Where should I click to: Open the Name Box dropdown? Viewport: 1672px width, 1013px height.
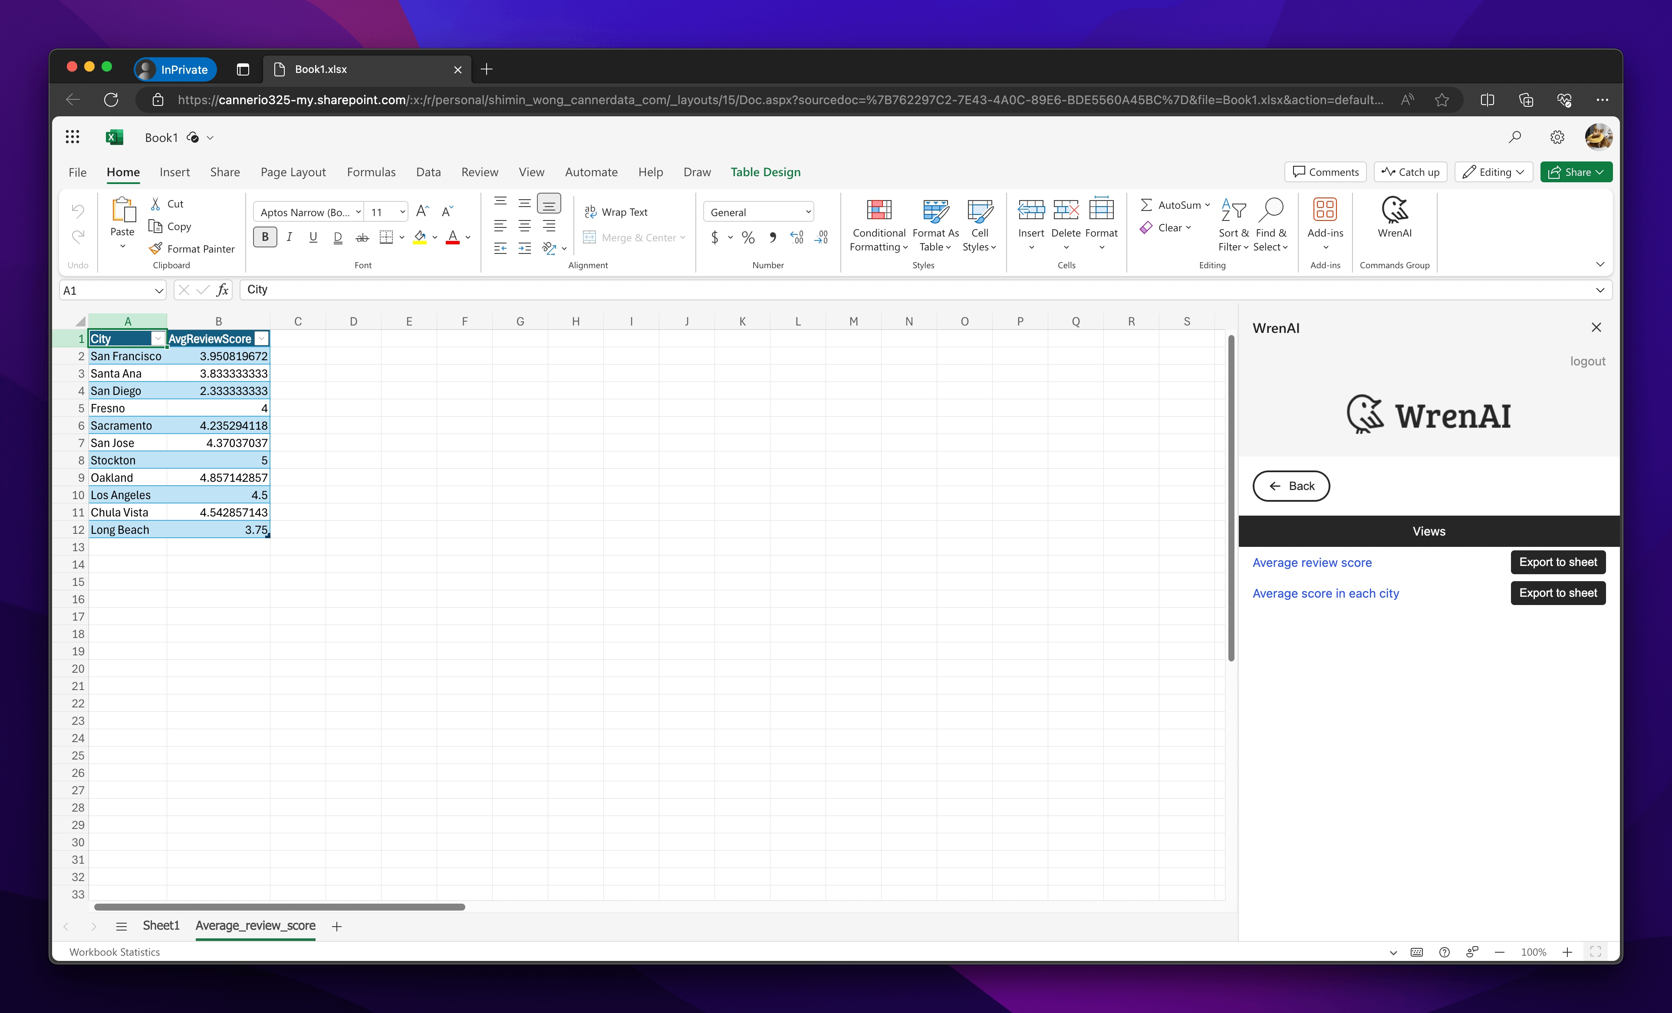pyautogui.click(x=159, y=290)
